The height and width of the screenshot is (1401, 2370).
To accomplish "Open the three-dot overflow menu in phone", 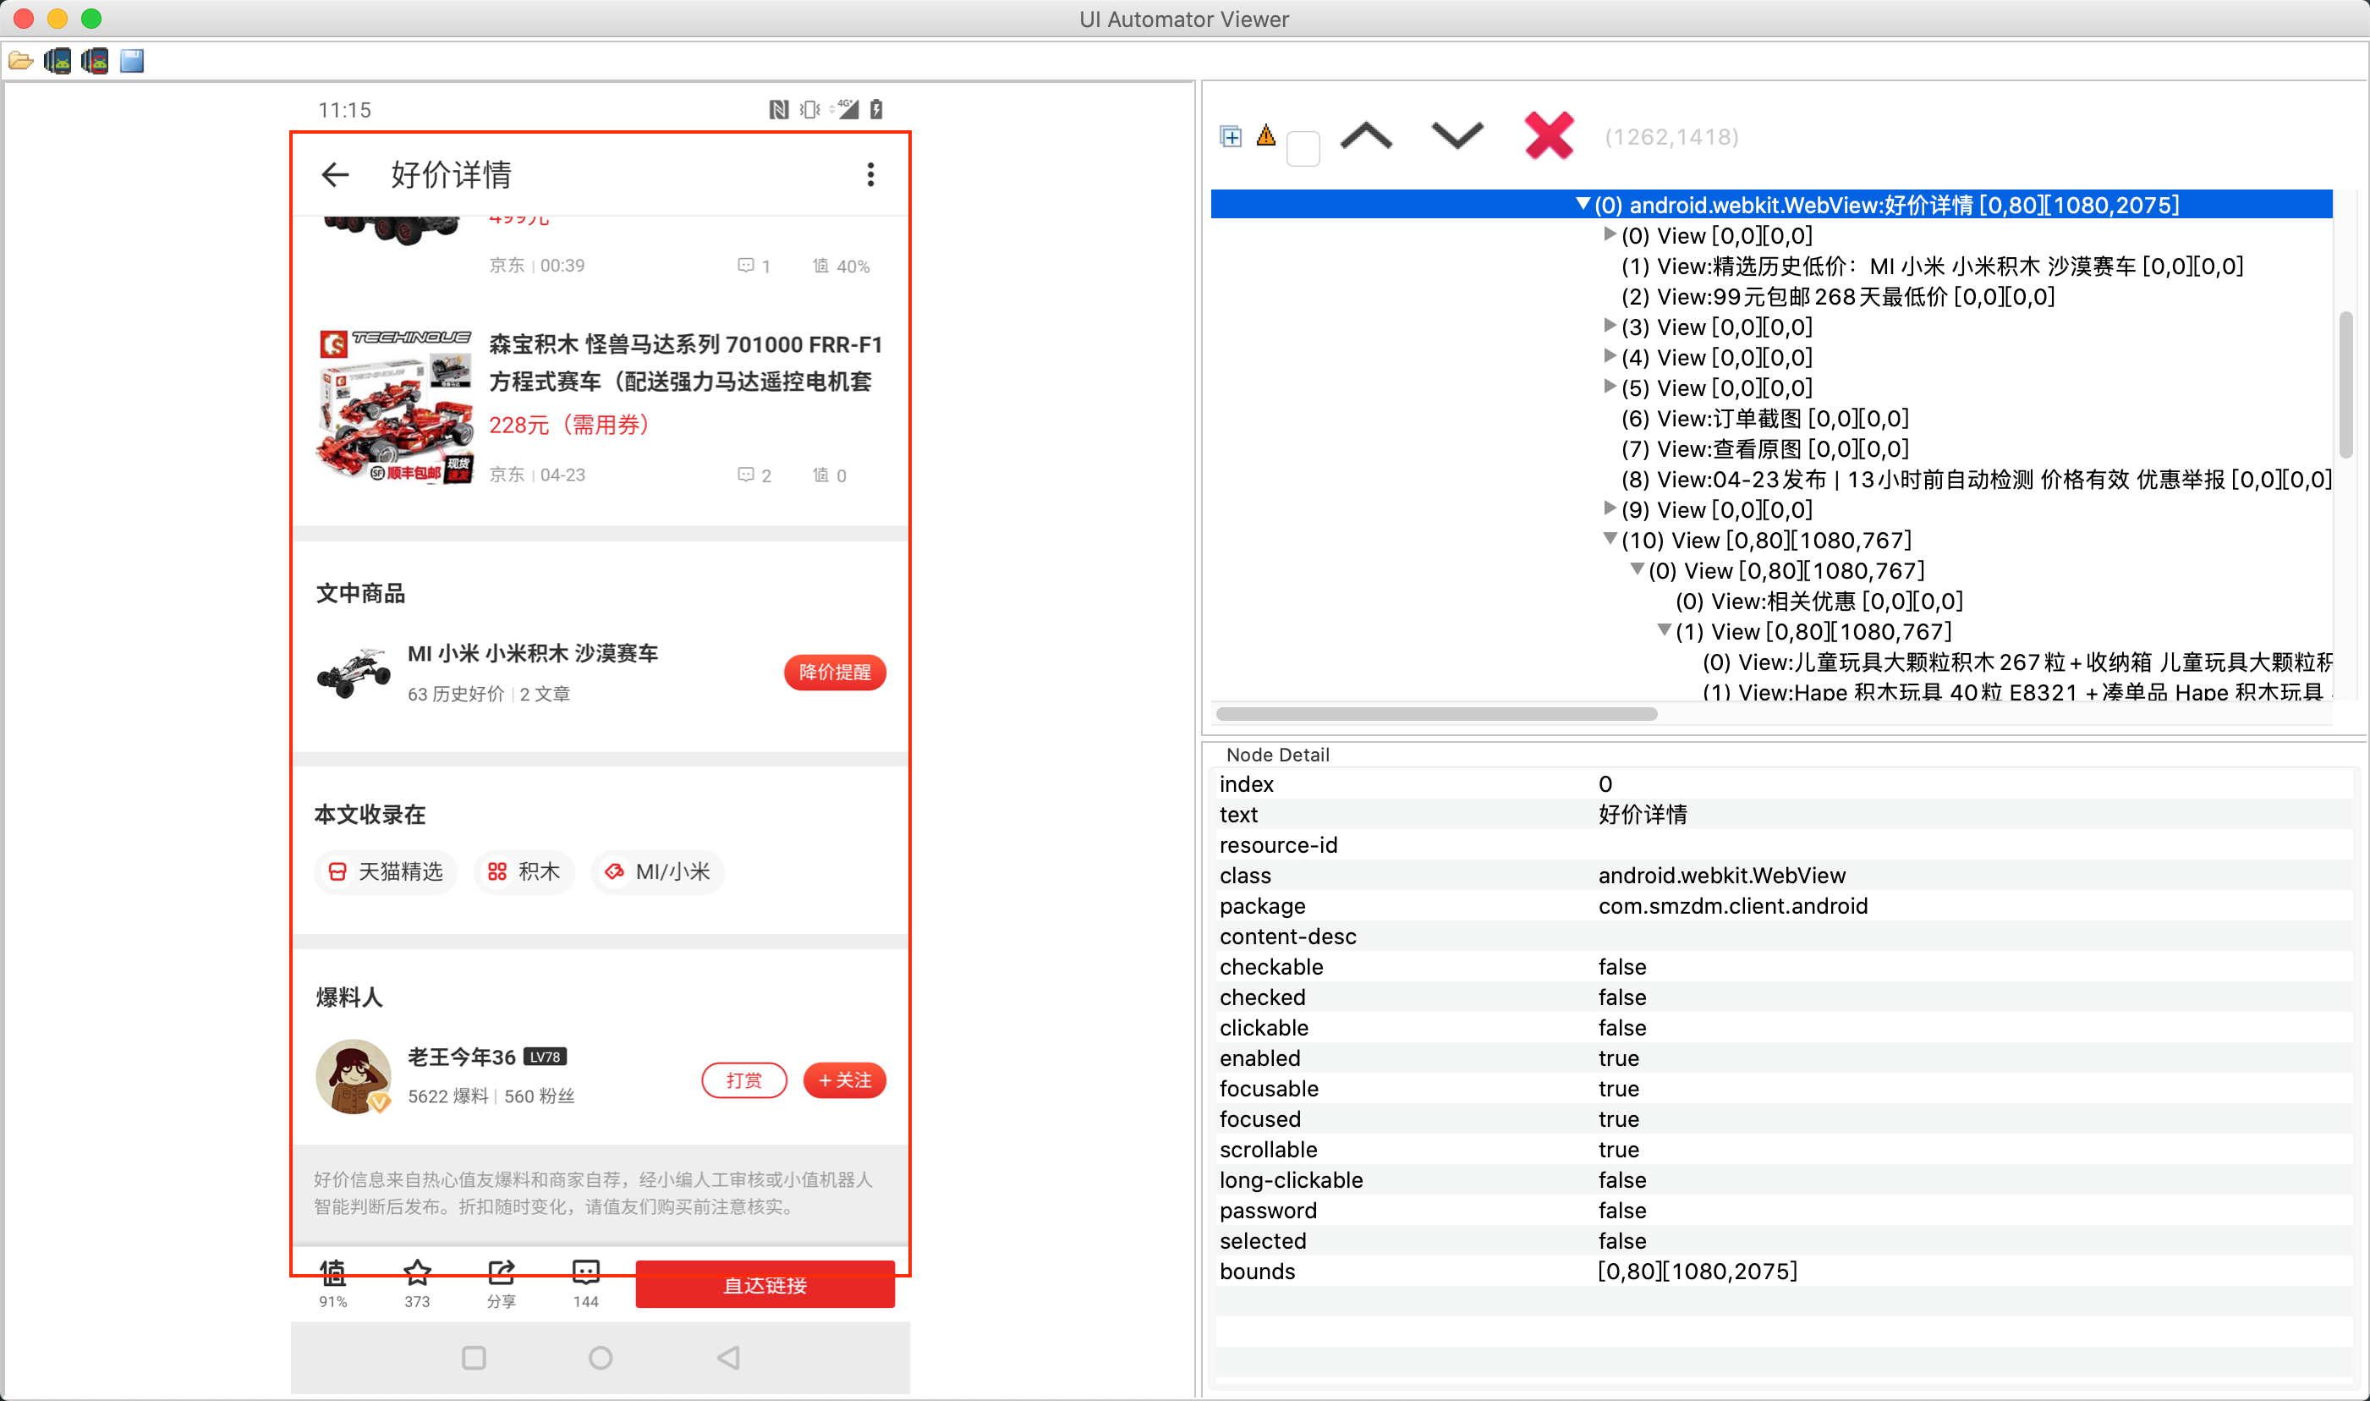I will [x=870, y=174].
